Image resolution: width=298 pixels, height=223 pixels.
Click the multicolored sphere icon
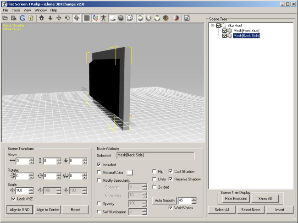pos(166,18)
